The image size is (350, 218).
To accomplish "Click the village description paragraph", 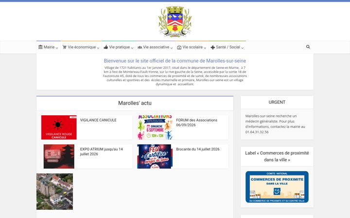I will pos(175,76).
